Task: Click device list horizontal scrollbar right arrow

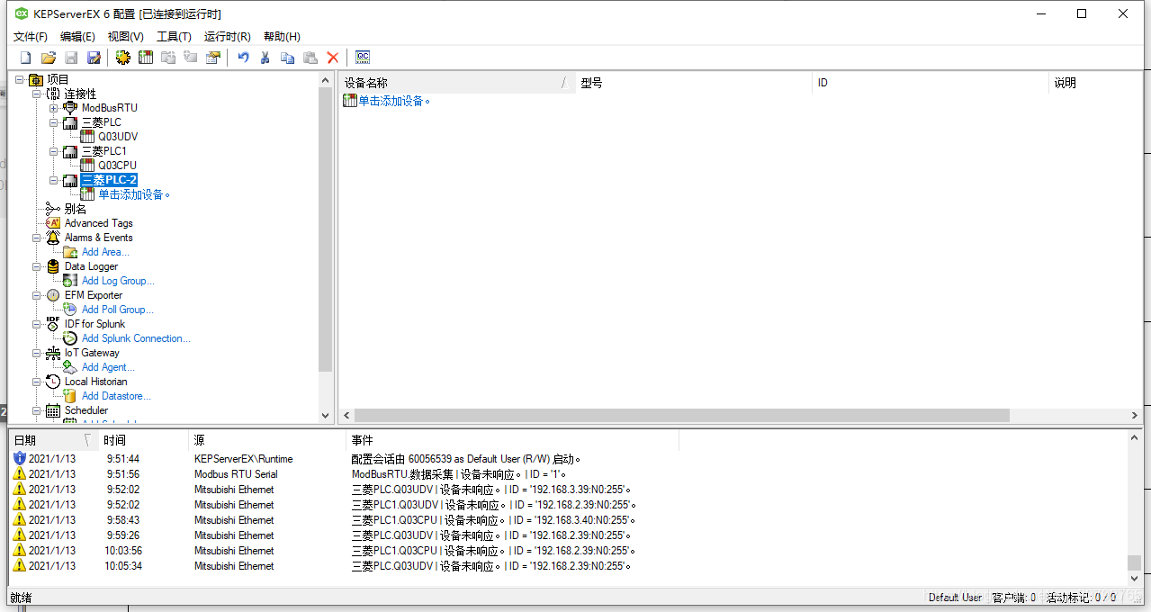Action: 1135,416
